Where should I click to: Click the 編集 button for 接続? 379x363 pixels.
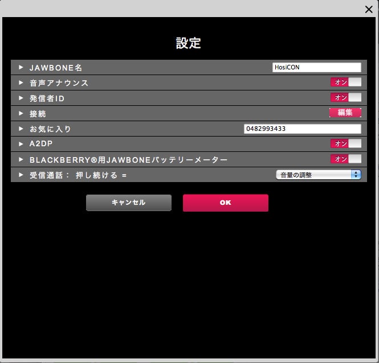[x=345, y=113]
